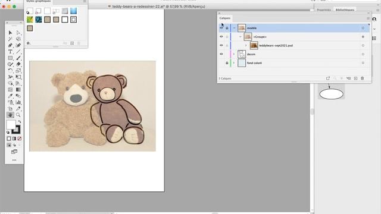Screen dimensions: 381x214
Task: Open the Calques panel options menu
Action: point(368,18)
